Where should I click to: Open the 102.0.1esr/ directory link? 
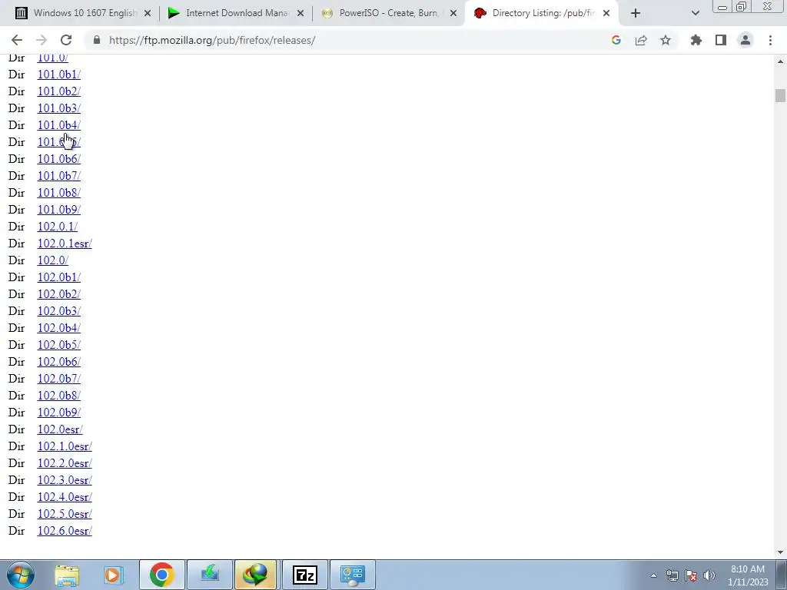65,244
